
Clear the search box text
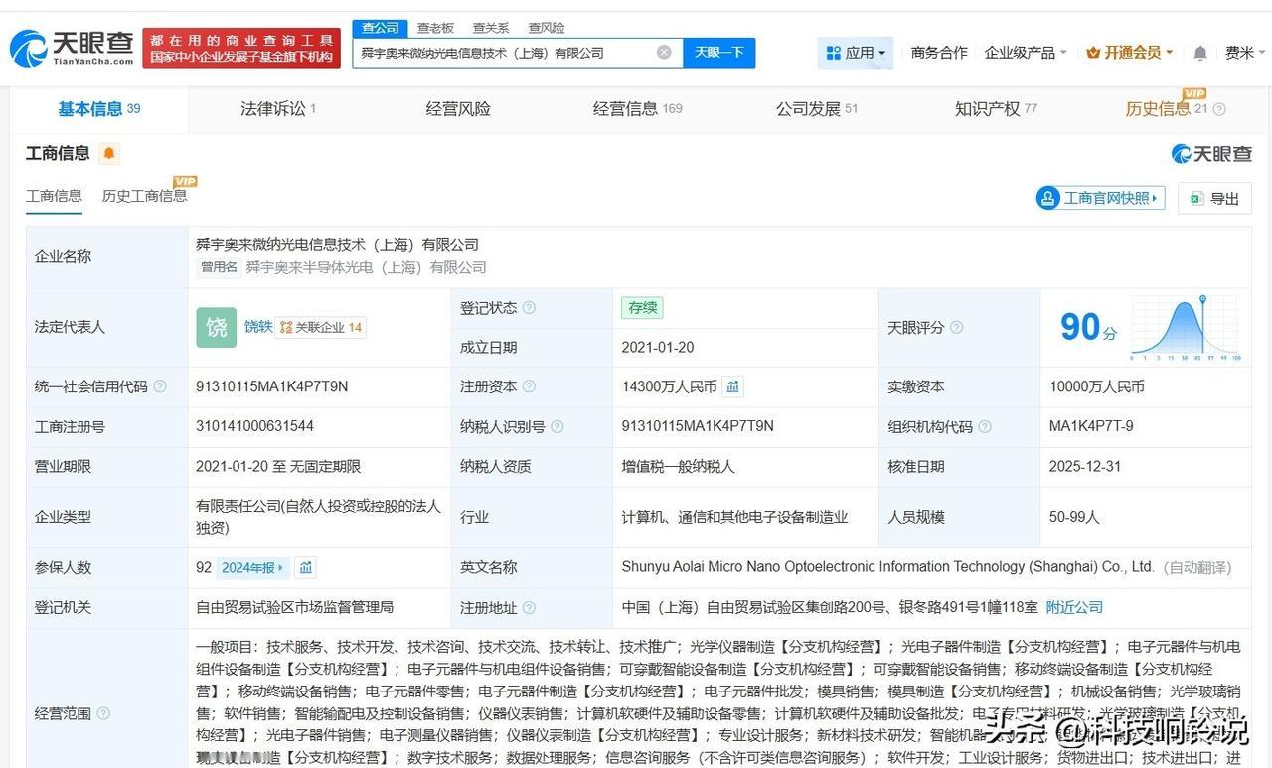tap(664, 53)
